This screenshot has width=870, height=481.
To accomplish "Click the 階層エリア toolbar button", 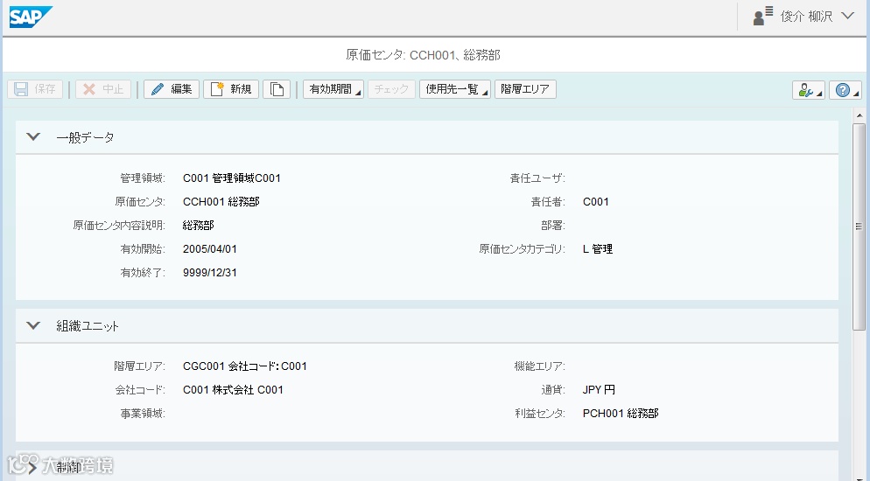I will pyautogui.click(x=525, y=89).
